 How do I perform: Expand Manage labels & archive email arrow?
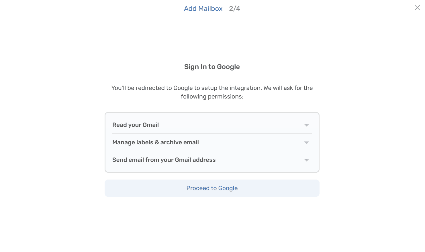(x=306, y=143)
